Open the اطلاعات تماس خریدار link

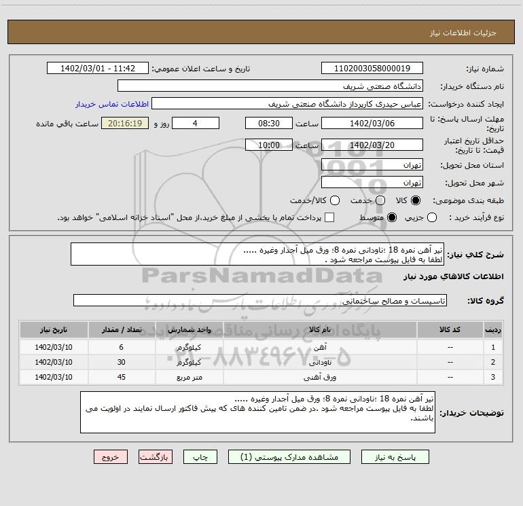tap(112, 104)
